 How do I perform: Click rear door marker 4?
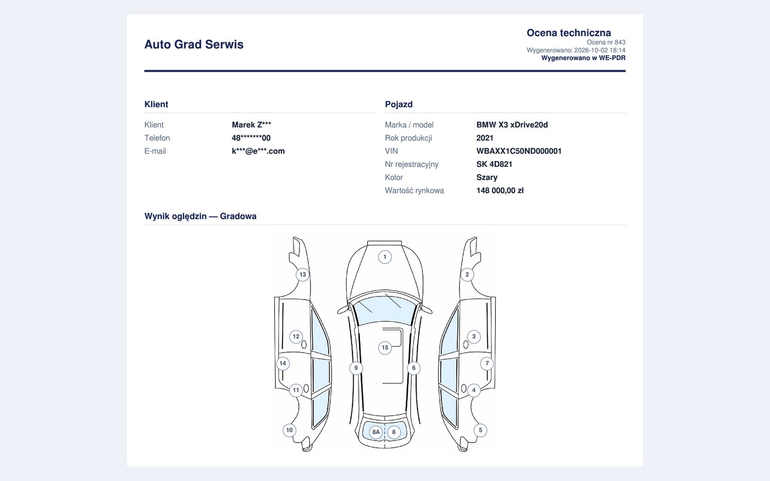point(474,390)
